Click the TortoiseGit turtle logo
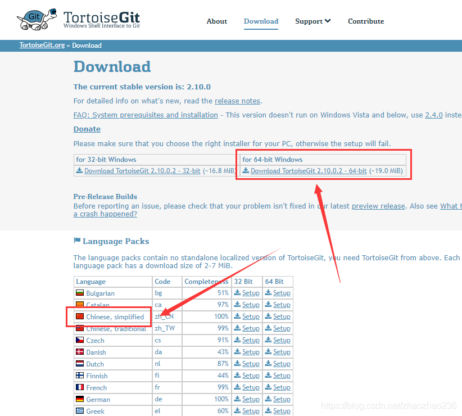This screenshot has height=416, width=462. coord(37,20)
